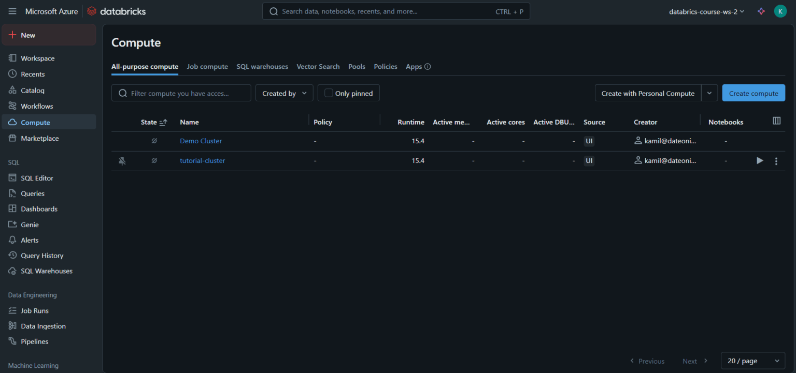The image size is (796, 373).
Task: Open the Vector Search tab
Action: (318, 67)
